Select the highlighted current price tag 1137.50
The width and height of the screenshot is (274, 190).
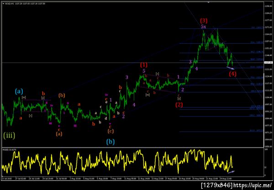[x=269, y=63]
